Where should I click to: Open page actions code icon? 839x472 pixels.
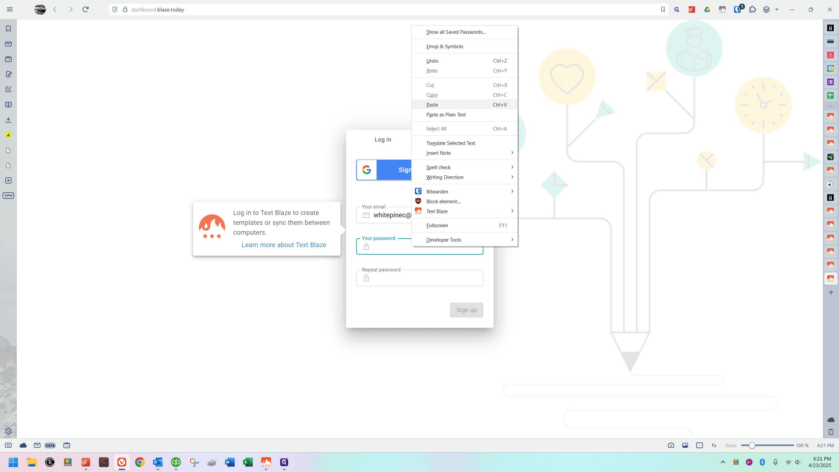point(714,445)
